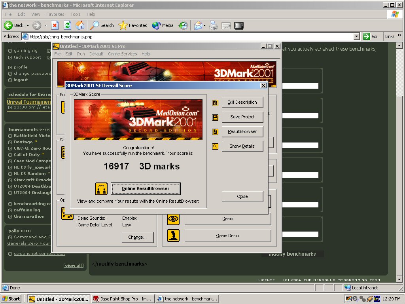Click the Home icon in IE toolbar
This screenshot has height=304, width=405.
pos(80,25)
